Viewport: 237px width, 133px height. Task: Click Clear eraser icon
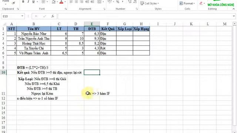coord(201,3)
